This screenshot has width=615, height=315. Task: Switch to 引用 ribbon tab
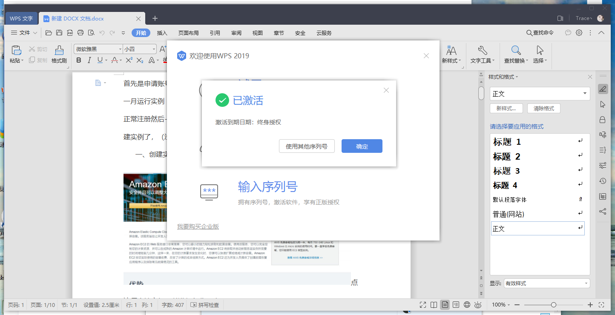(215, 33)
